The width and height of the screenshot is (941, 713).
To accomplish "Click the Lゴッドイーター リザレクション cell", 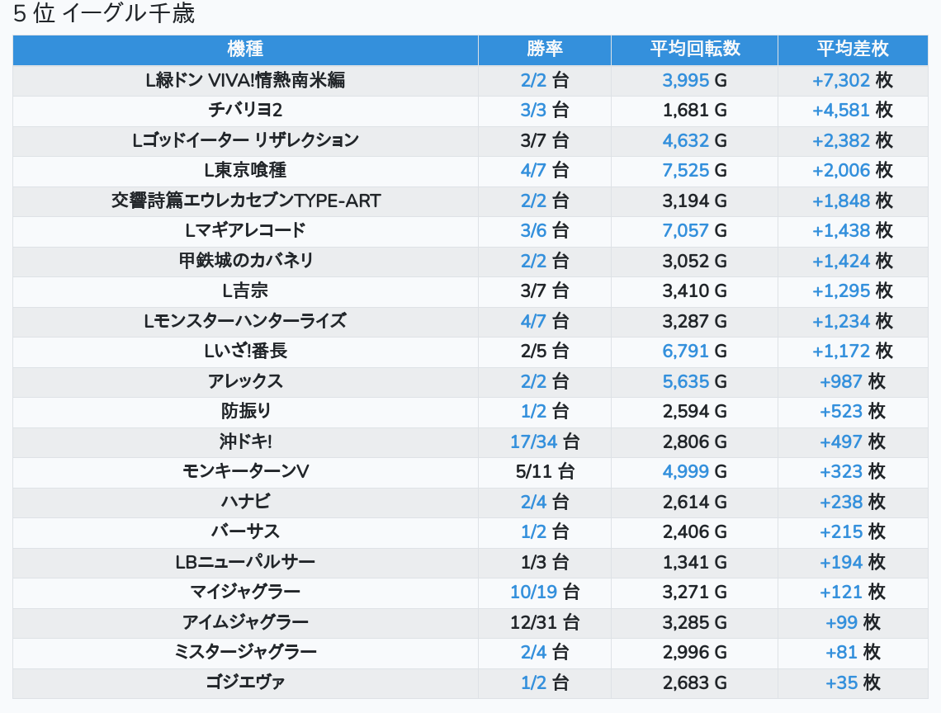I will (x=245, y=140).
